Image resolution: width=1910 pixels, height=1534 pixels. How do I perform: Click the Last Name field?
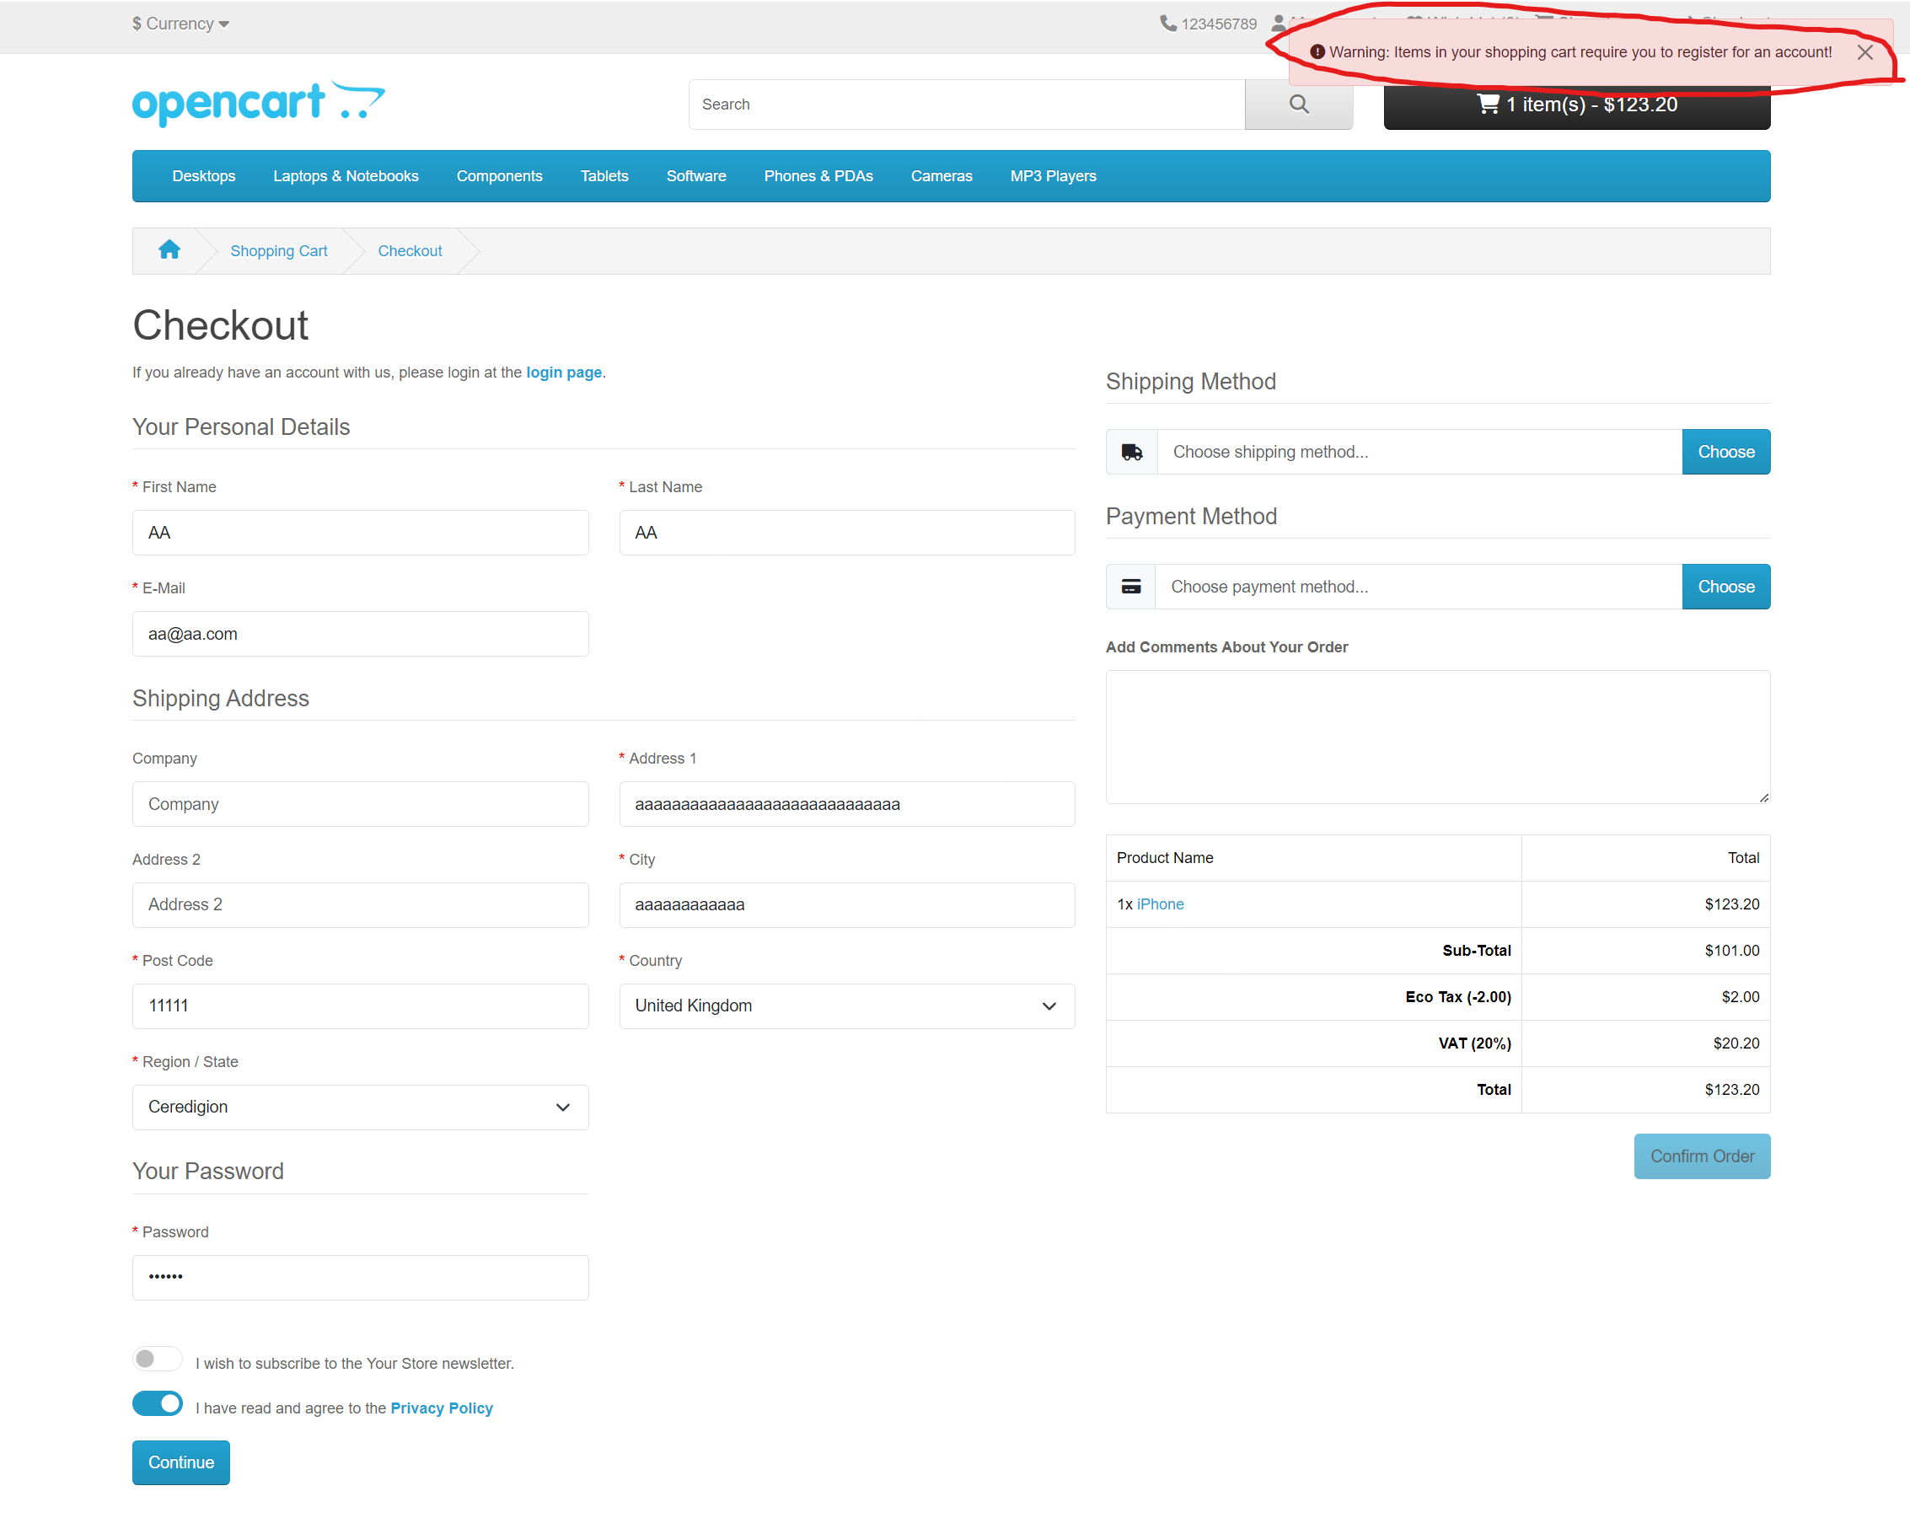point(846,533)
